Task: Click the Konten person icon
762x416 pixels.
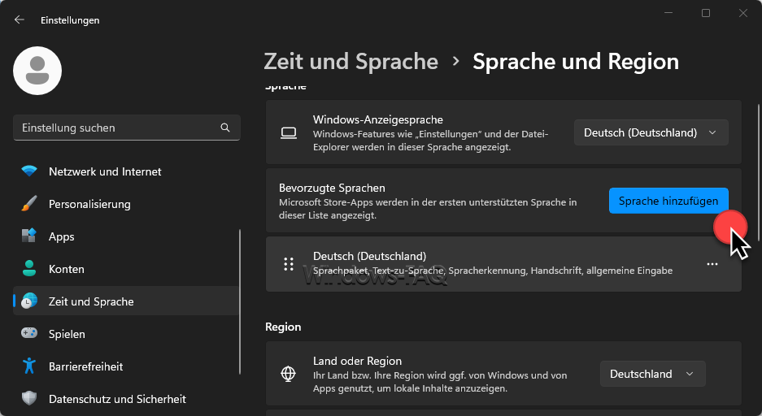Action: 29,269
